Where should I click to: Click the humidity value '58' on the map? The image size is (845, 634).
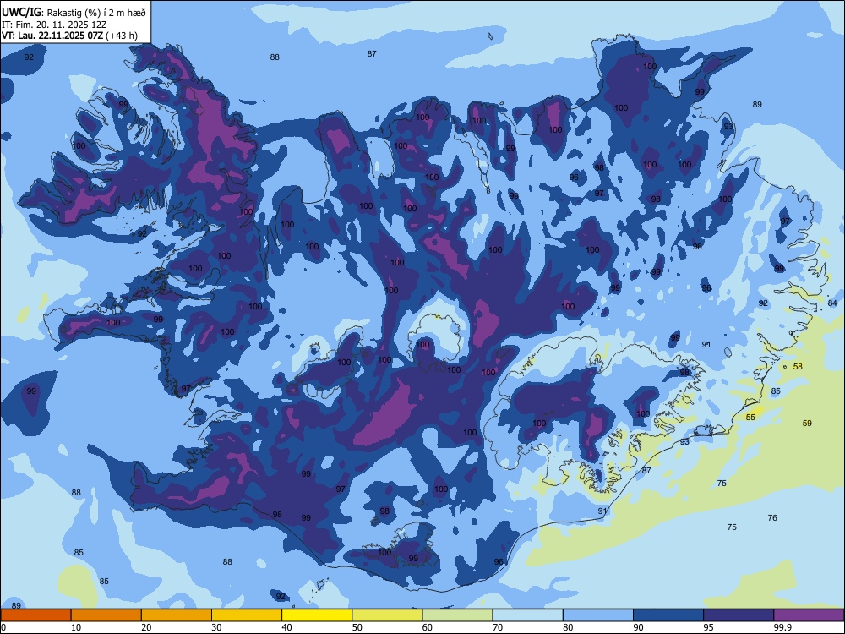(799, 367)
